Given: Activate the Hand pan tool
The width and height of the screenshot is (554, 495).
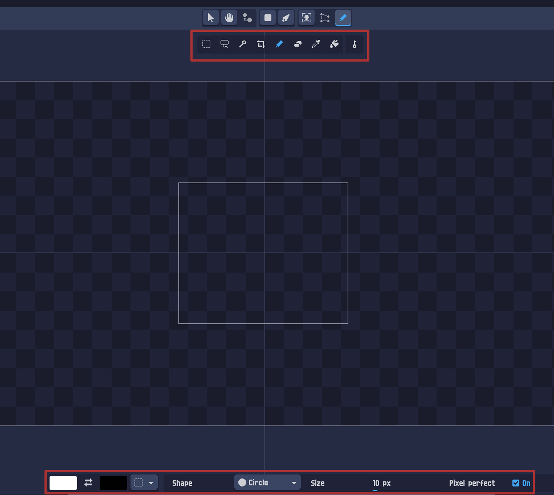Looking at the screenshot, I should [229, 18].
